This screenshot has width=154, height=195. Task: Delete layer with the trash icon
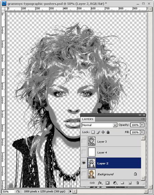coord(137,183)
